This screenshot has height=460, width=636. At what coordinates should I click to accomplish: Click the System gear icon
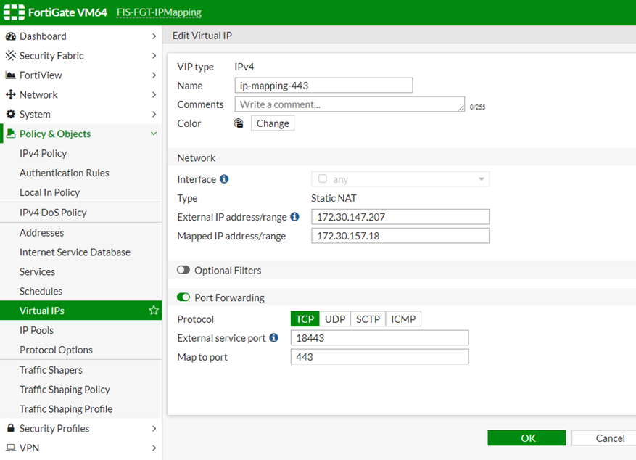pos(11,115)
